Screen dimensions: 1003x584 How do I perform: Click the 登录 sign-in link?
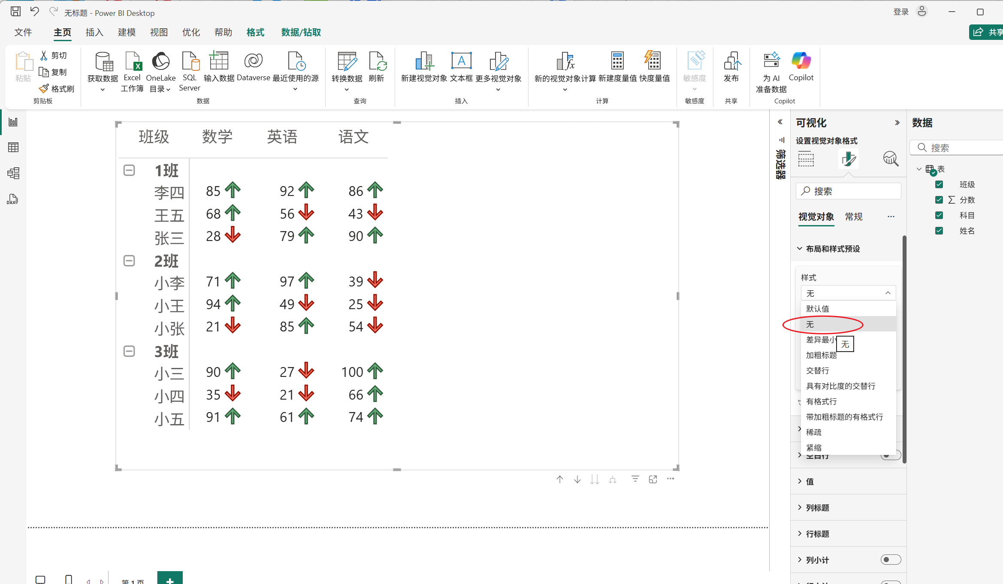pos(900,12)
